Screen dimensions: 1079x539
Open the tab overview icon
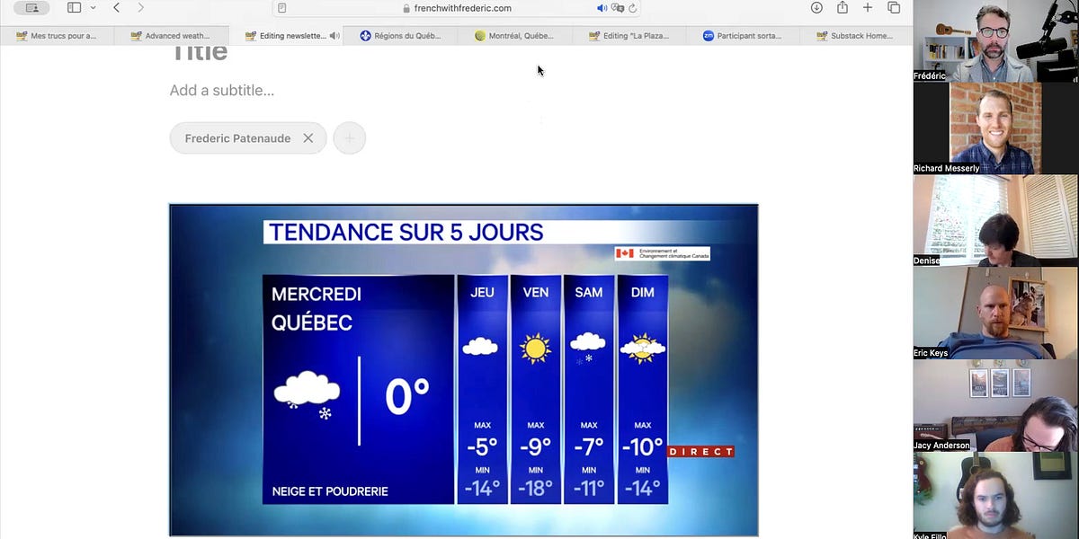point(892,7)
